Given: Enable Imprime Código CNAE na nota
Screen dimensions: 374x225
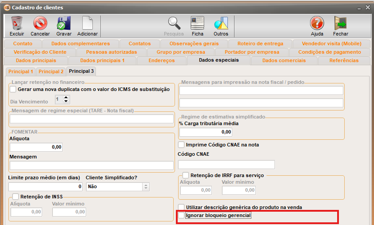Looking at the screenshot, I should point(181,145).
